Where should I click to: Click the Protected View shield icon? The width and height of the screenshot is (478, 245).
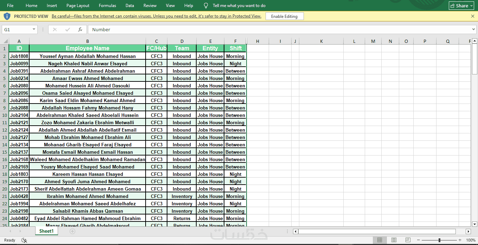pyautogui.click(x=7, y=16)
